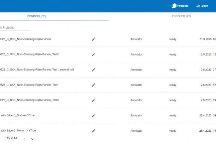Click edit pencil for Slide C_Mono row
Image resolution: width=216 pixels, height=144 pixels.
pyautogui.click(x=93, y=131)
